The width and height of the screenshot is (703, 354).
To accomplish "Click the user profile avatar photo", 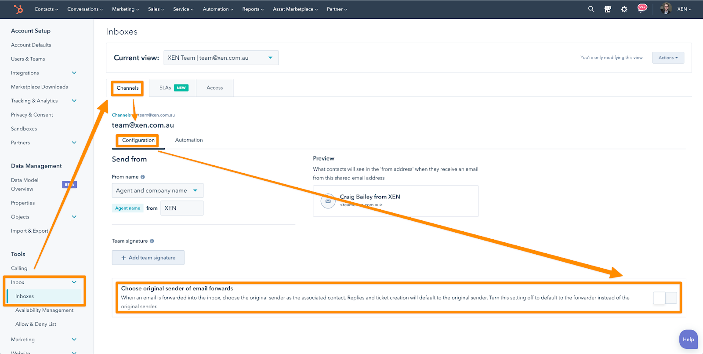I will 666,9.
